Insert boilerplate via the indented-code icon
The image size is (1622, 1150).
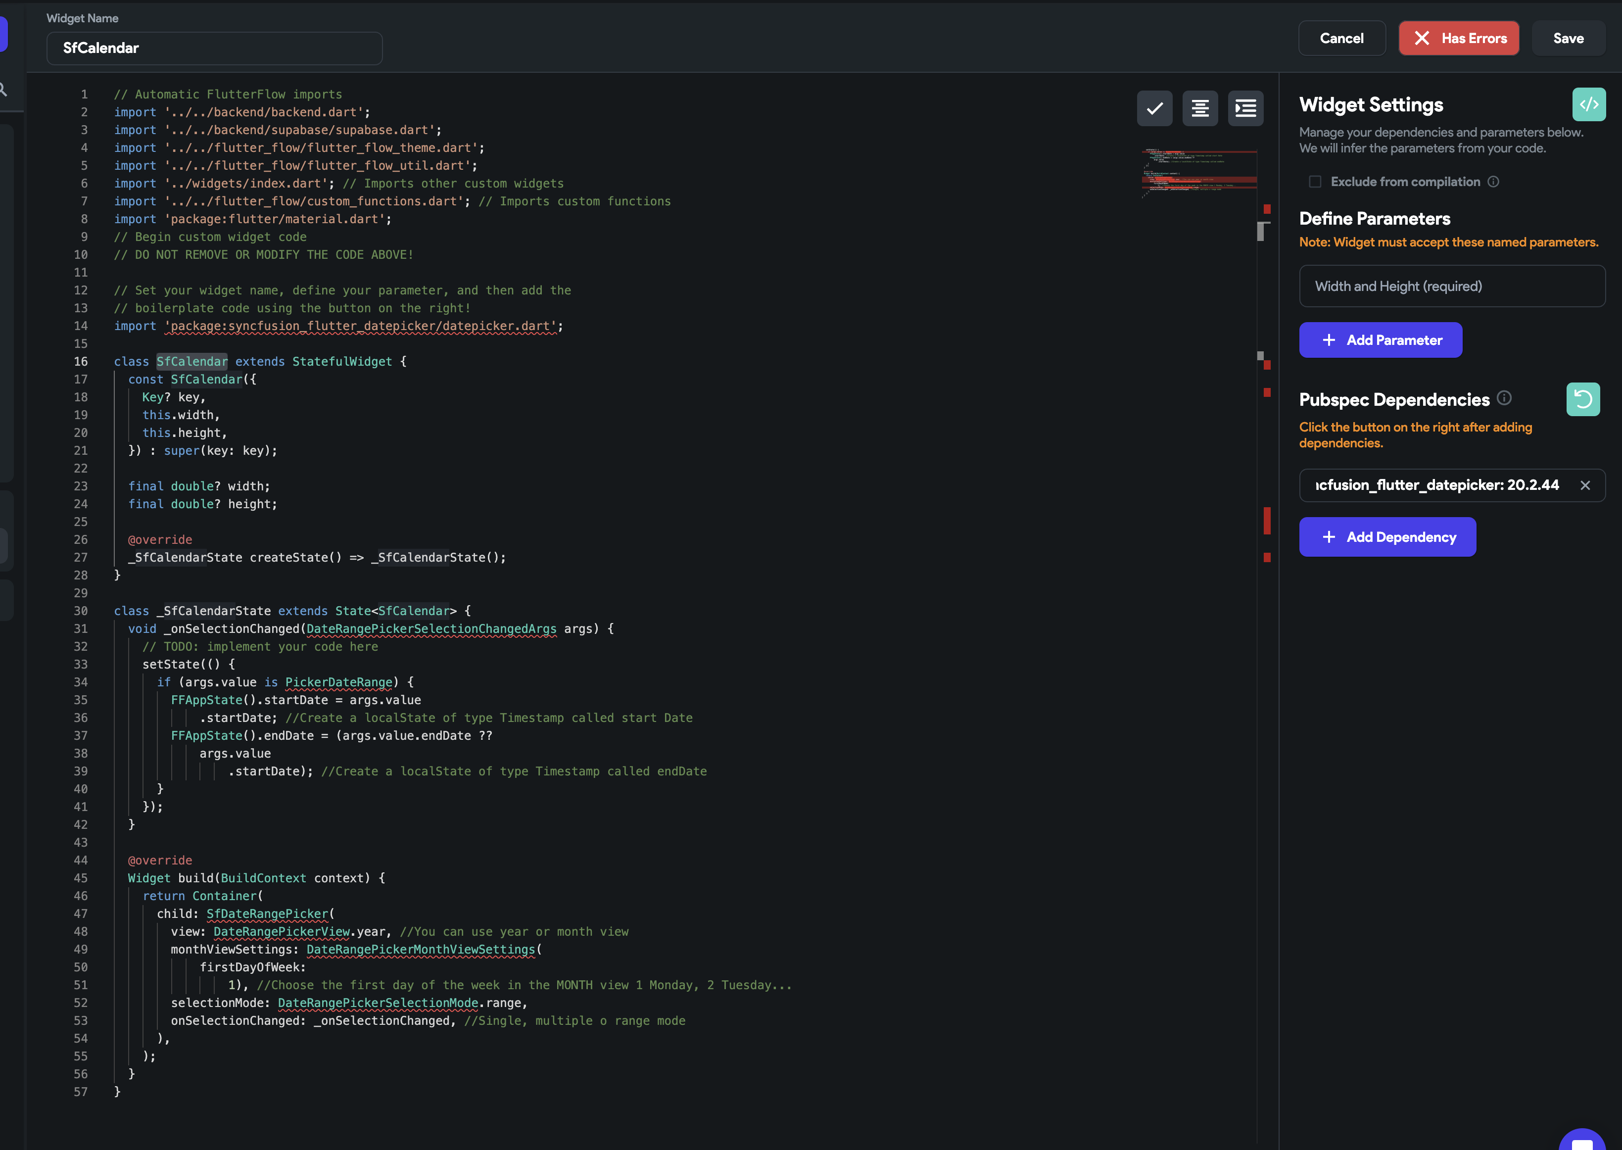click(x=1245, y=108)
